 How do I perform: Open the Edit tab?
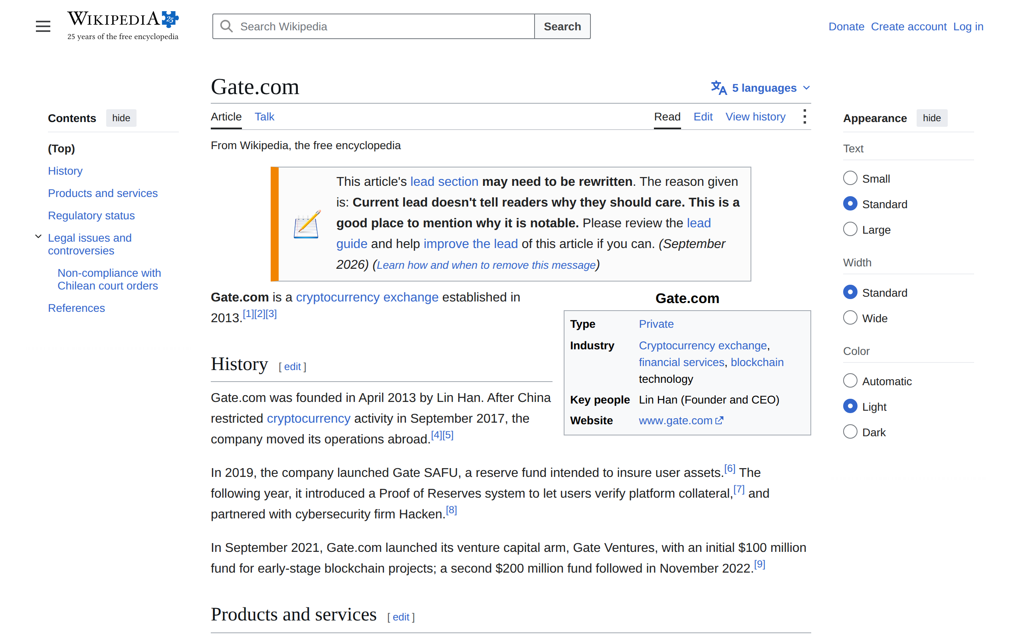pyautogui.click(x=703, y=117)
